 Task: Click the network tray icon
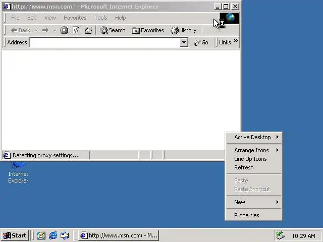(281, 235)
